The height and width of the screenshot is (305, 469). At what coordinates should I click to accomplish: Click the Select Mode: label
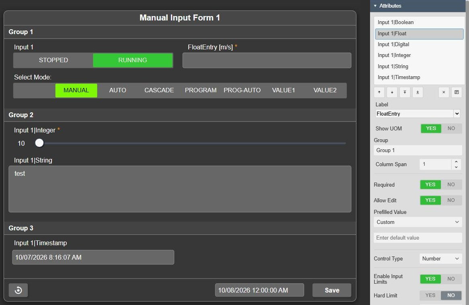coord(33,77)
